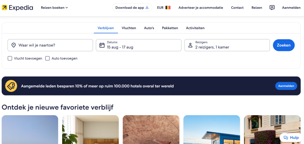304x144 pixels.
Task: Click the person icon in Reizigers field
Action: 190,45
